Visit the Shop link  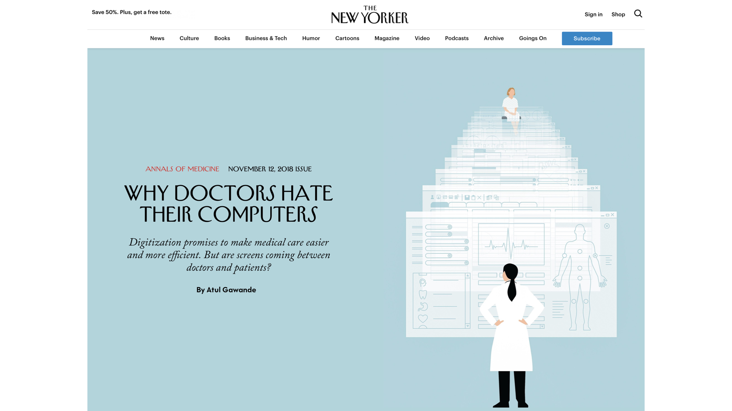(618, 14)
